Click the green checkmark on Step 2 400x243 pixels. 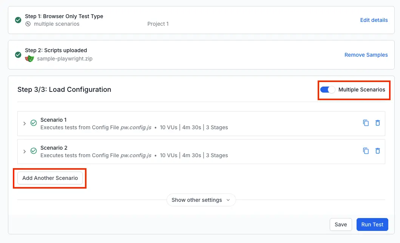18,54
